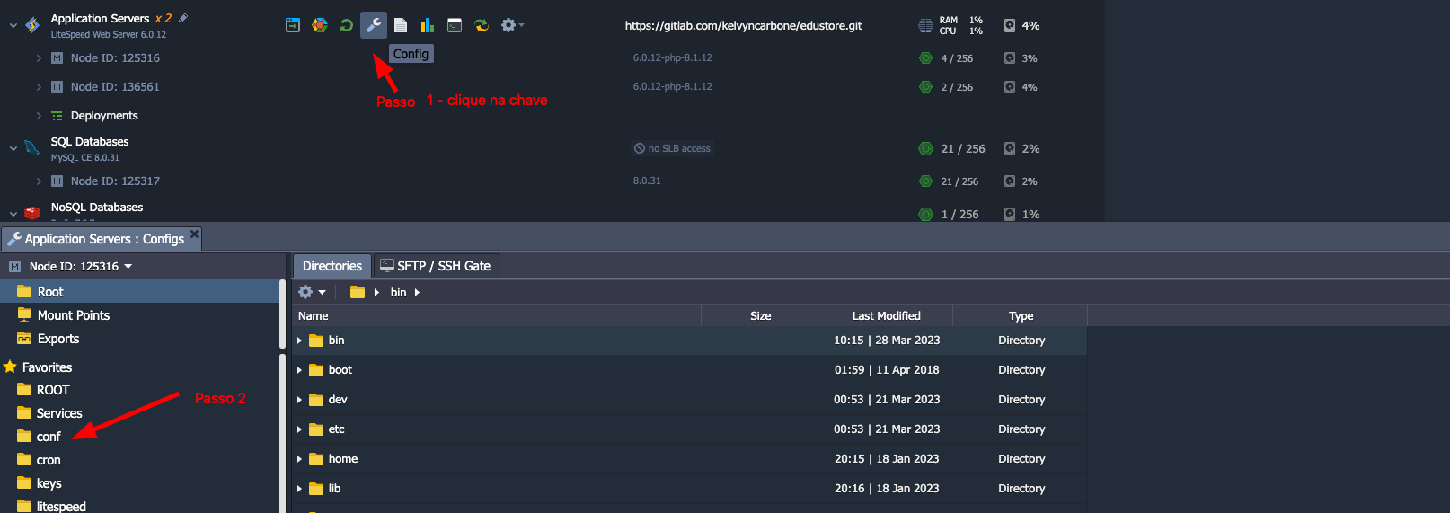Open the conf folder in Favorites
The height and width of the screenshot is (513, 1450).
pyautogui.click(x=49, y=437)
